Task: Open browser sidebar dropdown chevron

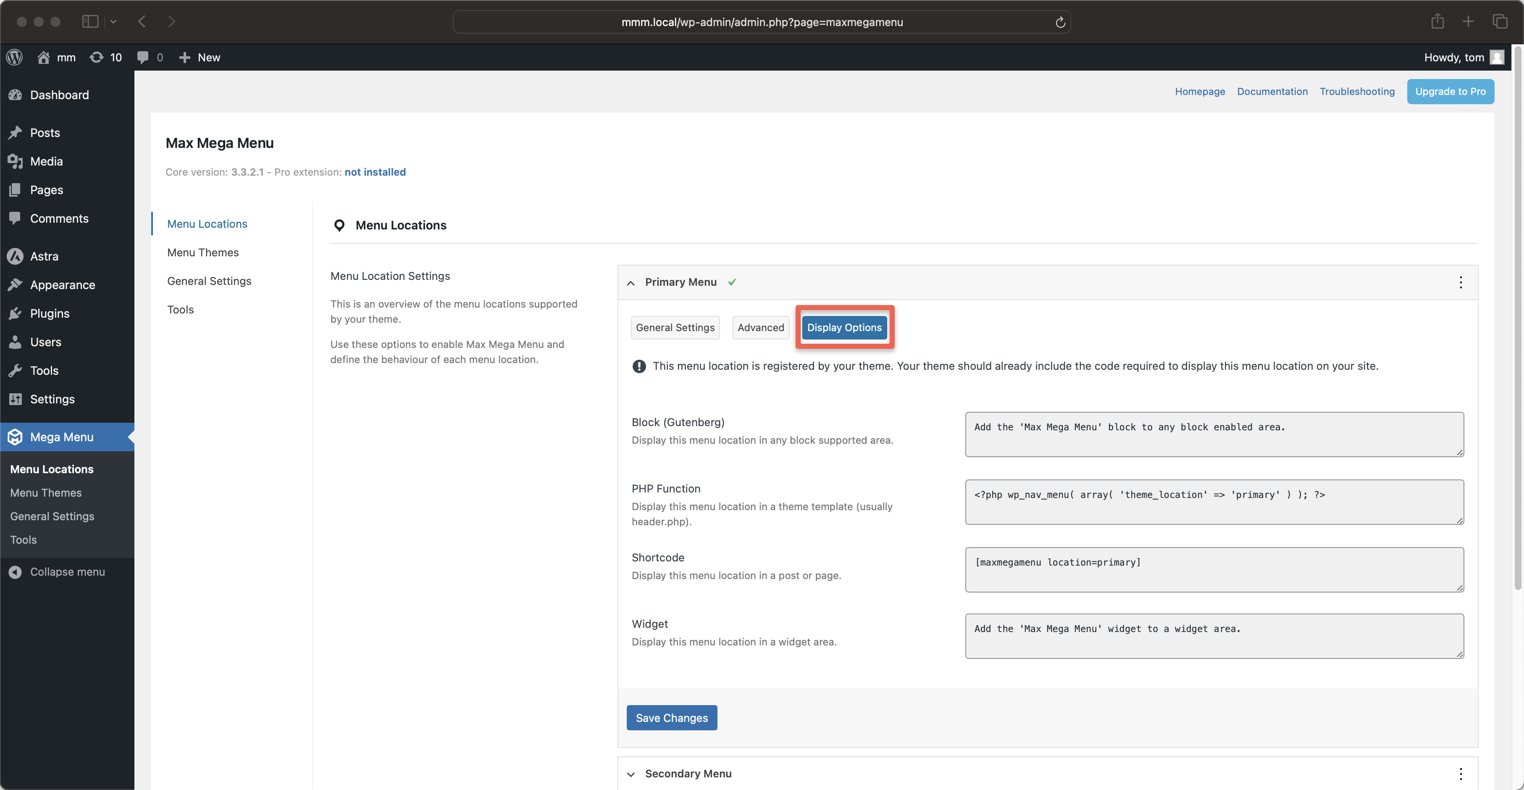Action: tap(113, 22)
